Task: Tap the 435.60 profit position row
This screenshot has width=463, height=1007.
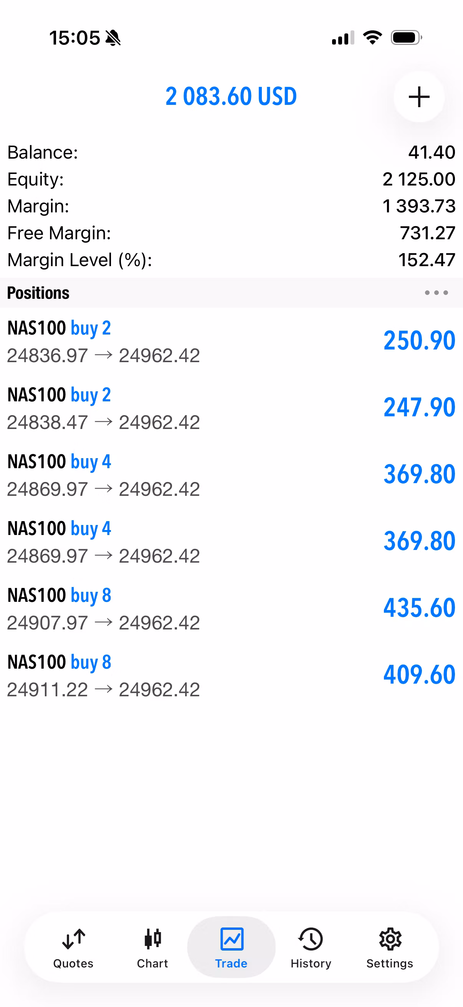Action: click(231, 609)
